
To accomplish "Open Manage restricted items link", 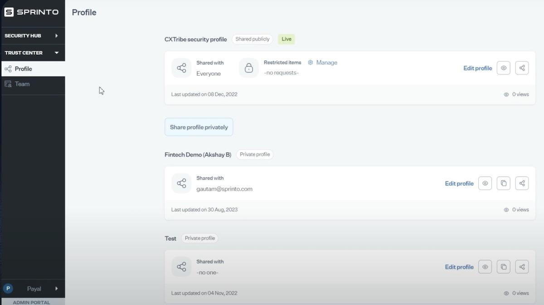I will click(x=326, y=63).
